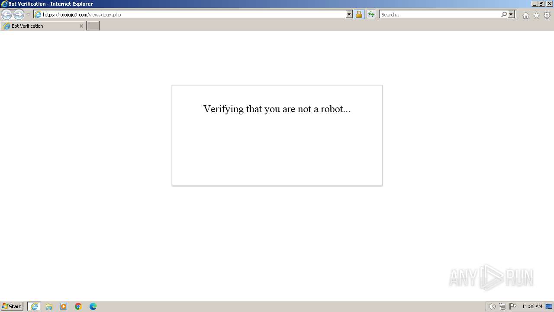This screenshot has width=554, height=312.
Task: Click the Search box field
Action: [x=440, y=14]
